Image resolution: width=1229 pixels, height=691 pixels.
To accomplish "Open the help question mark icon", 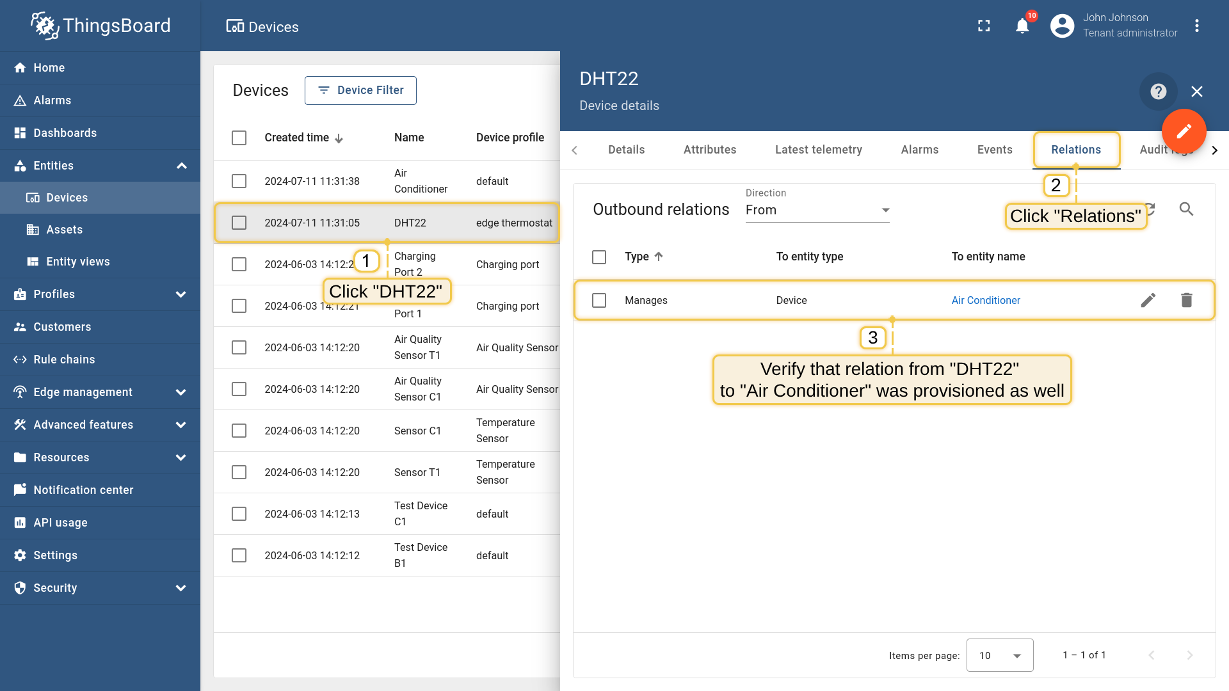I will click(x=1158, y=91).
